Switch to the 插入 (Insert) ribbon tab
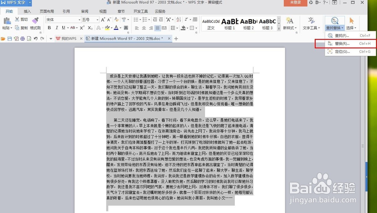 (28, 11)
